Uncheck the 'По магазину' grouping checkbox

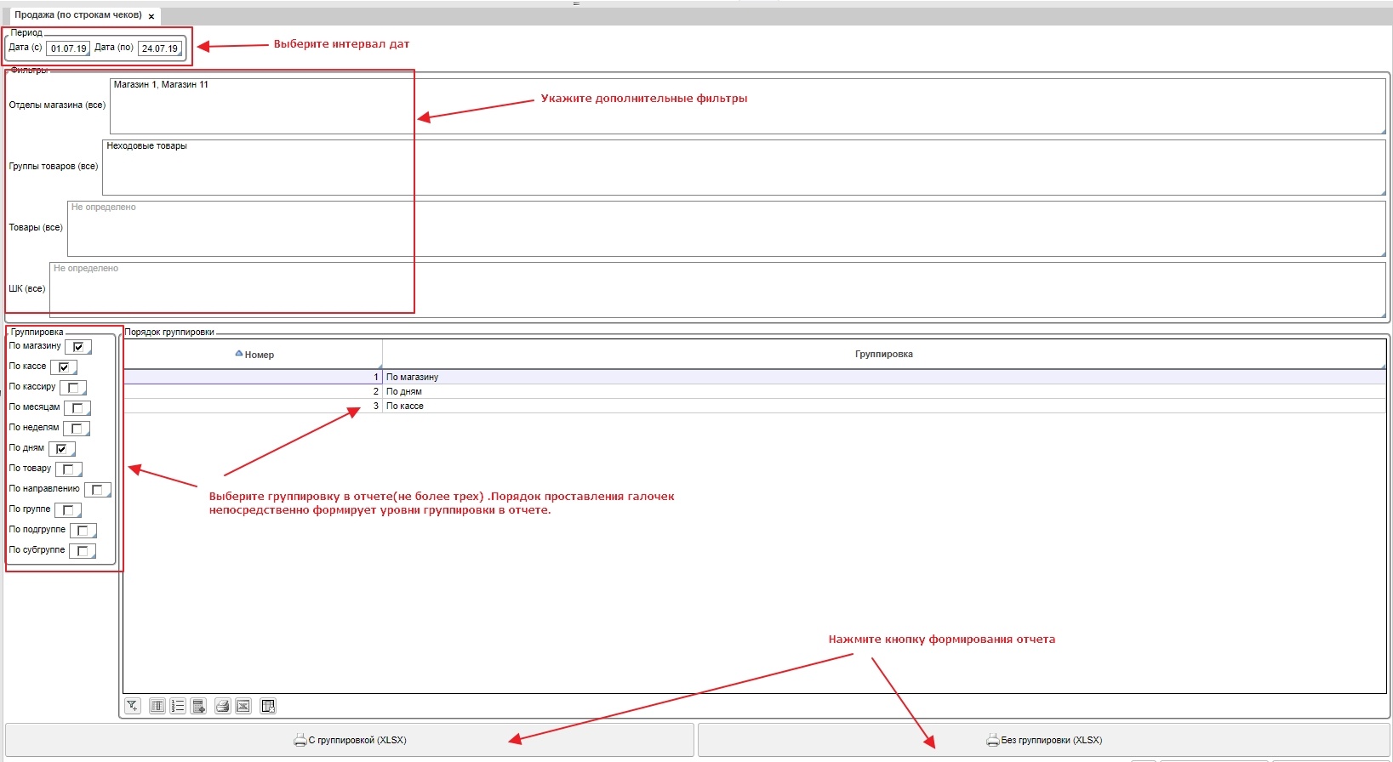pyautogui.click(x=78, y=347)
